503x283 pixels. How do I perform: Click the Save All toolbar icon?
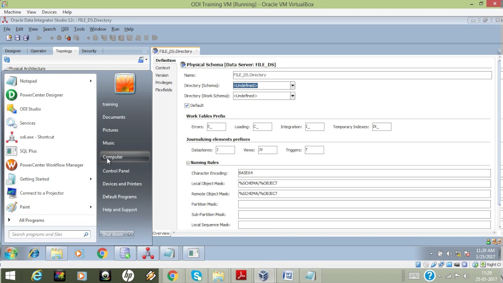pyautogui.click(x=26, y=38)
